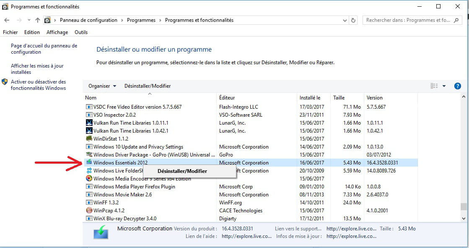Click the GoPro Windows Driver Package icon
The height and width of the screenshot is (248, 469).
[89, 154]
